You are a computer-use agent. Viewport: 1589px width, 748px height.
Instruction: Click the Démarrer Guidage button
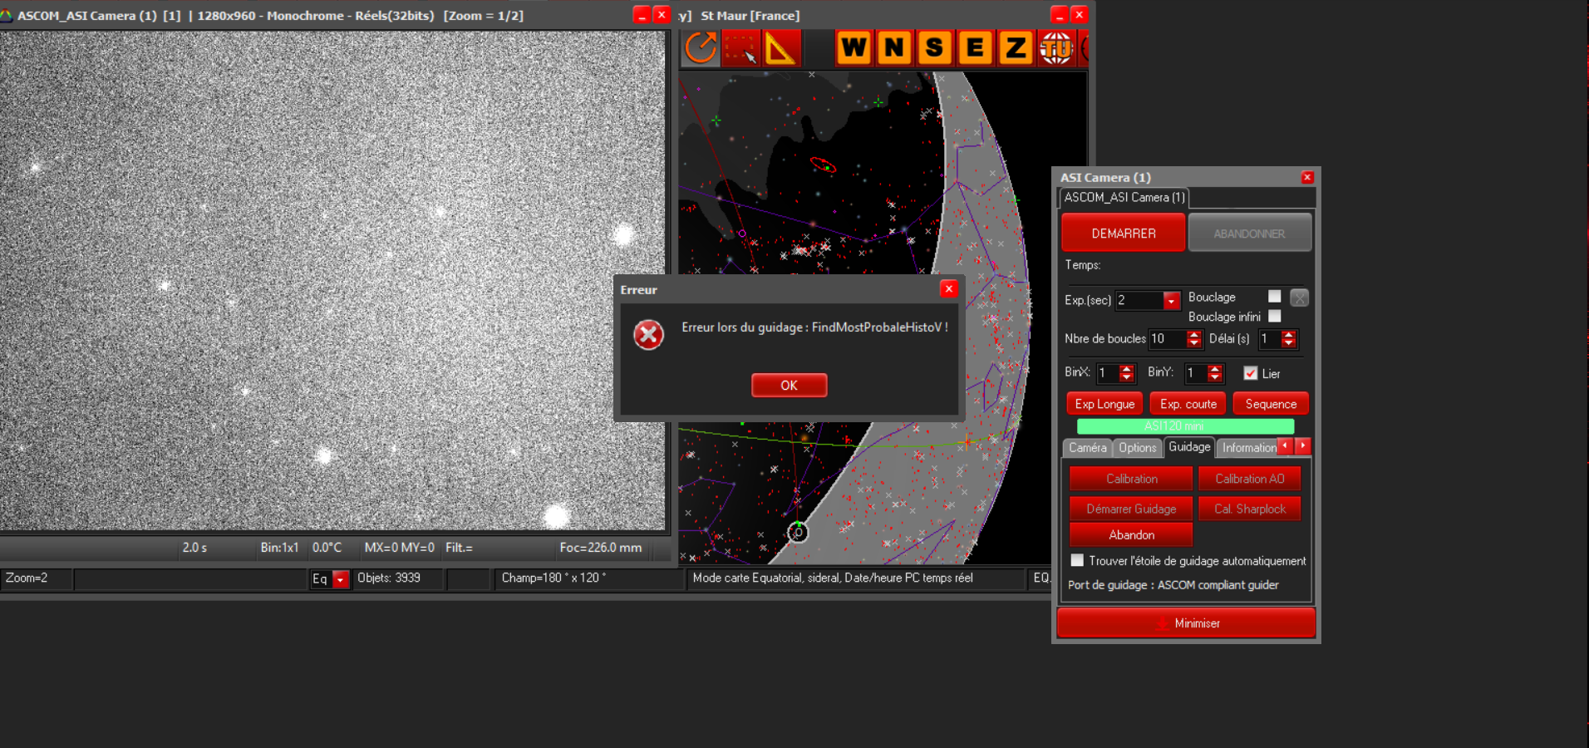(1130, 509)
